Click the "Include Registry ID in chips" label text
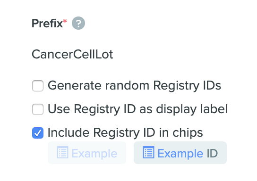 125,133
